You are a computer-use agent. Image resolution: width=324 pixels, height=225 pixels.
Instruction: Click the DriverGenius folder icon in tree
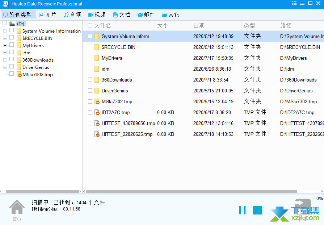pyautogui.click(x=19, y=67)
